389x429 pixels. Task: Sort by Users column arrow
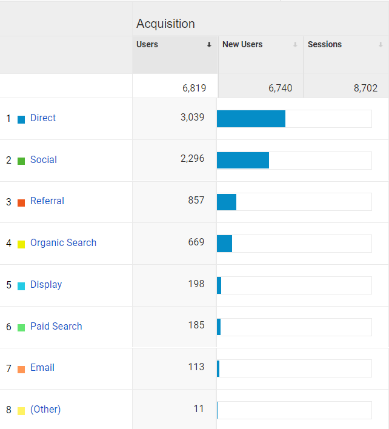209,45
